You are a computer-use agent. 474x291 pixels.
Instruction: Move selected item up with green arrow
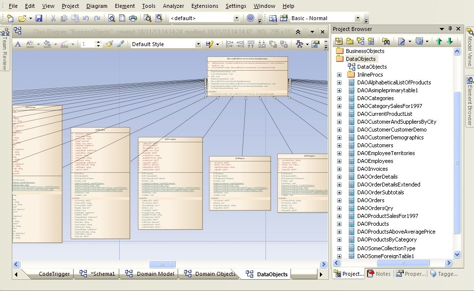(439, 41)
